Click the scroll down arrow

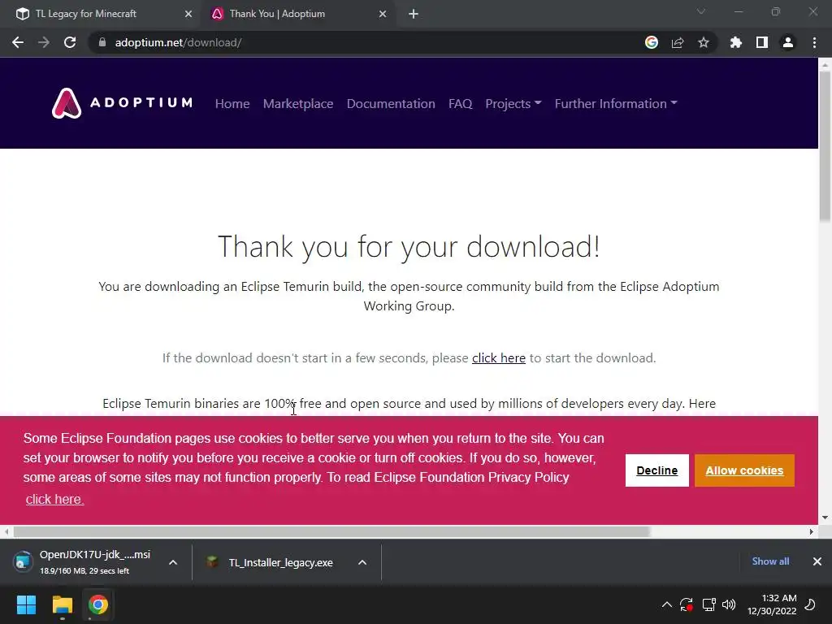tap(825, 518)
